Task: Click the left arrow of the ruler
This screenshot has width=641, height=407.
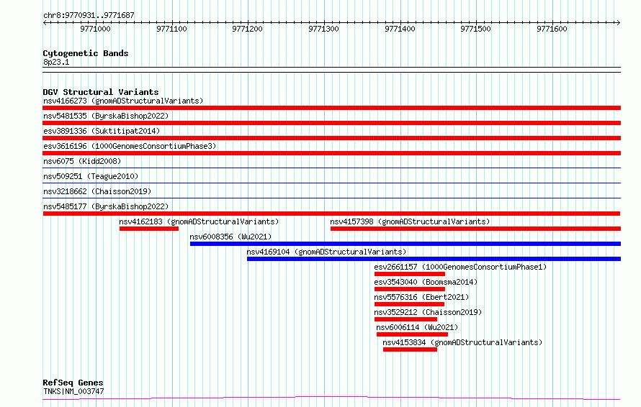Action: (x=45, y=22)
